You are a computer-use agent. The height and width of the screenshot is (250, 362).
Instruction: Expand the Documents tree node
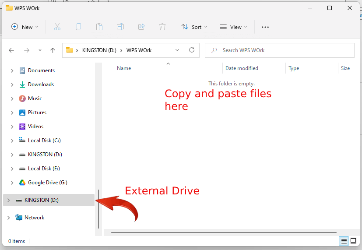pyautogui.click(x=12, y=70)
